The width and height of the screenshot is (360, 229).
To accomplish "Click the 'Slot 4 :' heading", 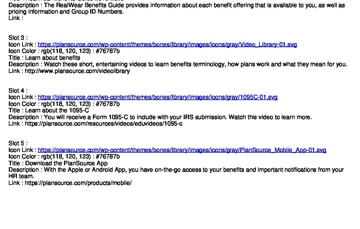I will click(18, 91).
